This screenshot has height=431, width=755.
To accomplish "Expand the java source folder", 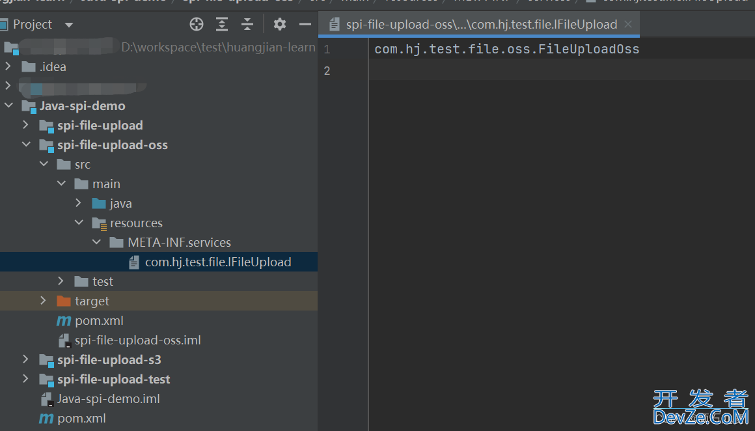I will (x=79, y=203).
